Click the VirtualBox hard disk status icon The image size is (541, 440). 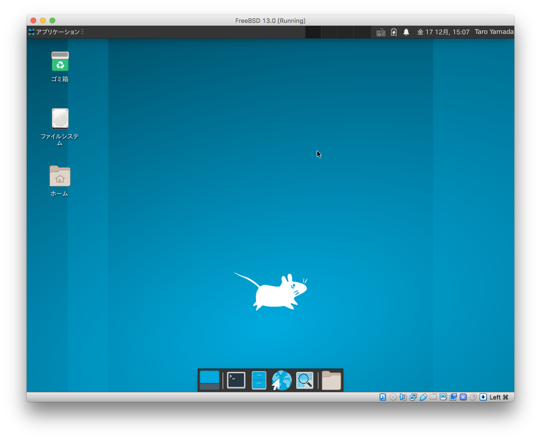click(383, 397)
